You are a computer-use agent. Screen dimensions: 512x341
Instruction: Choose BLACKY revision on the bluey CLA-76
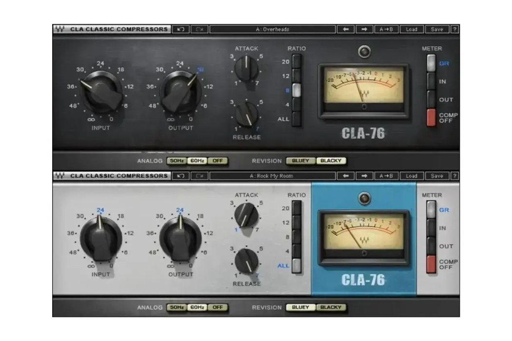coord(331,307)
